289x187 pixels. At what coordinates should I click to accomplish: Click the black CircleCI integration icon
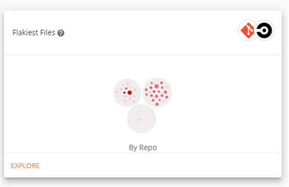264,30
